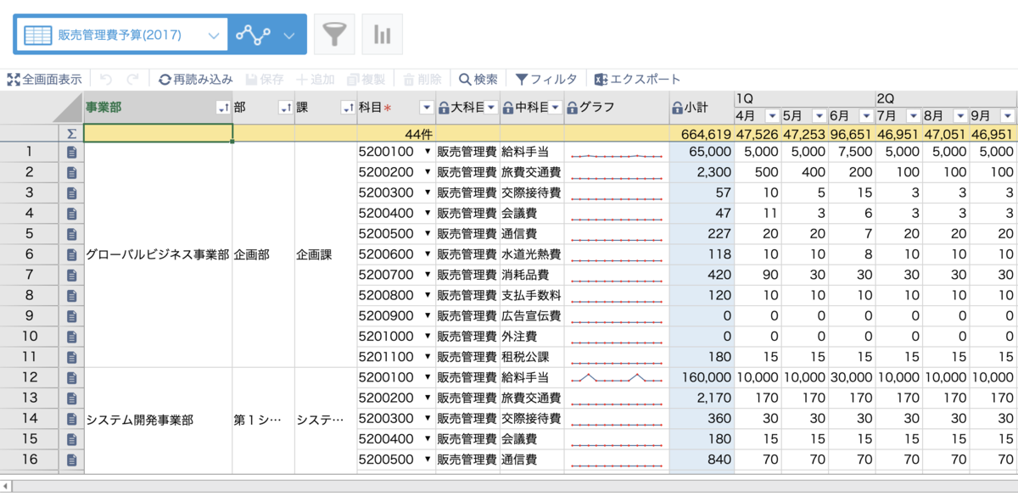Click 検索 search button
The image size is (1018, 496).
[478, 79]
